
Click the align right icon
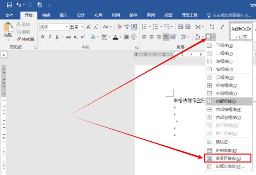click(x=158, y=37)
